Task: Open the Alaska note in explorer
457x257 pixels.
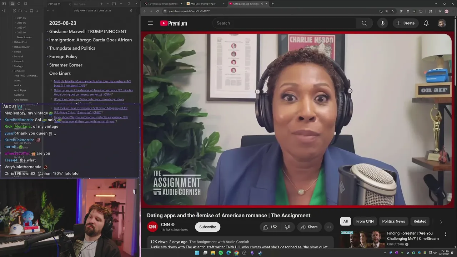Action: pos(17,85)
